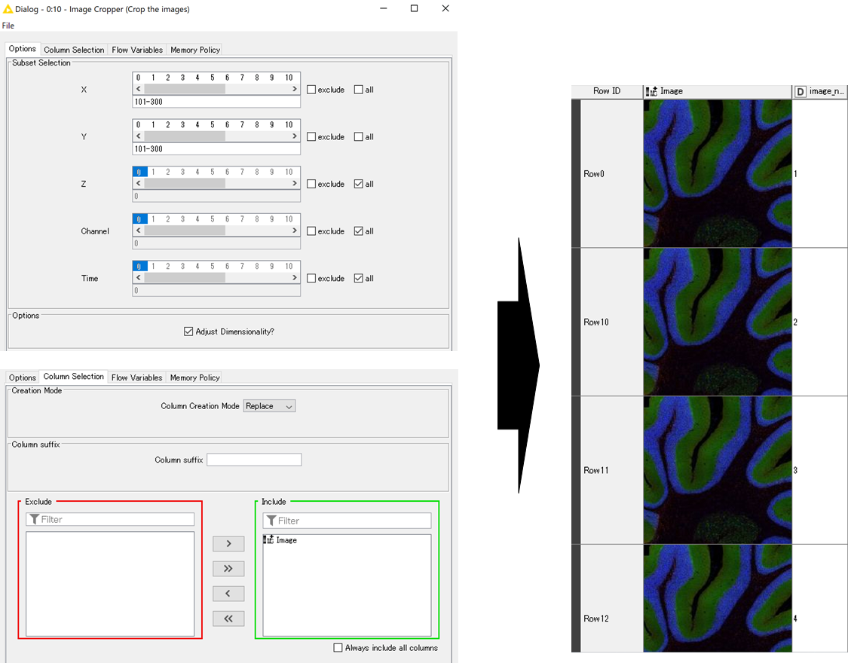The width and height of the screenshot is (848, 663).
Task: Enable Always include all columns
Action: pos(338,647)
